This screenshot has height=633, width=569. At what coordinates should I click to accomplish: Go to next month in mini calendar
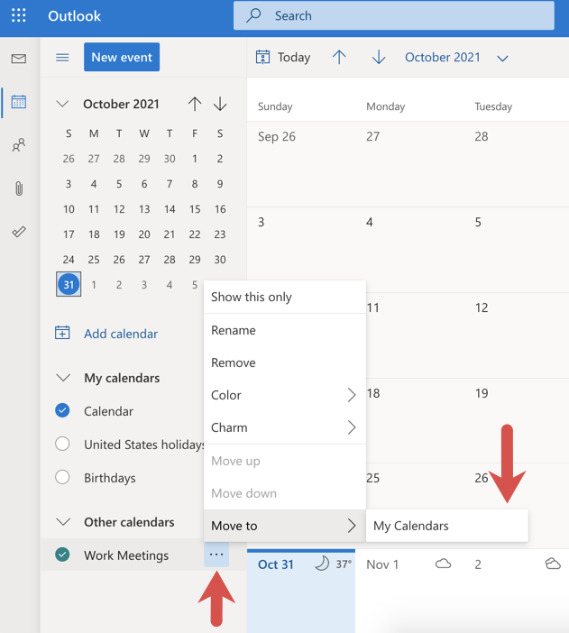[x=220, y=104]
